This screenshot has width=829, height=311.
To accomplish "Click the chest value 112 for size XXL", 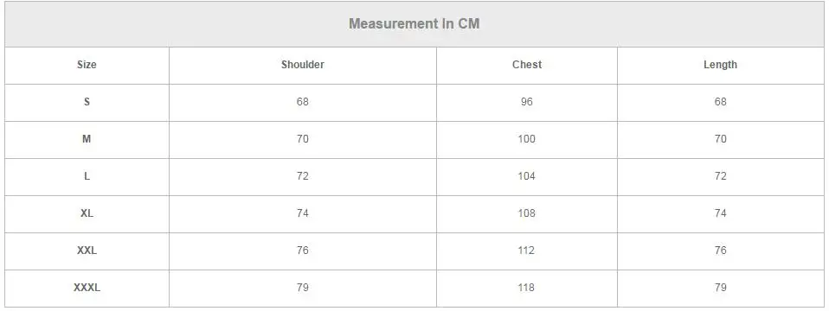I will coord(527,251).
